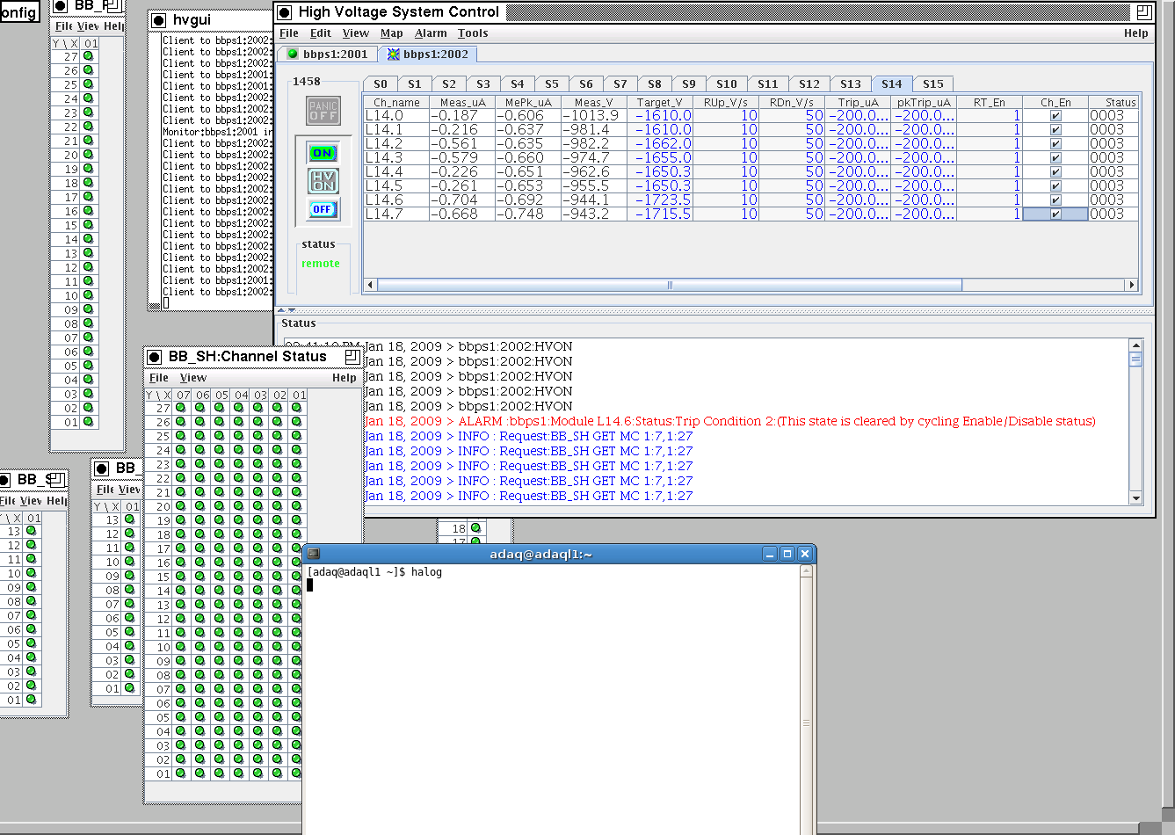Toggle Ch_En checkbox for channel L14.4
The width and height of the screenshot is (1175, 835).
pos(1055,171)
